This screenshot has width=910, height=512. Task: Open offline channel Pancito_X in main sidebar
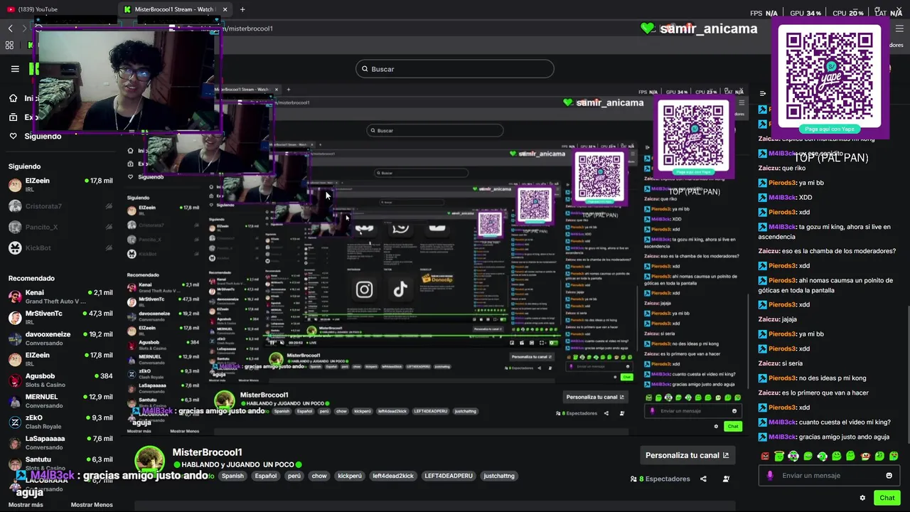point(60,227)
